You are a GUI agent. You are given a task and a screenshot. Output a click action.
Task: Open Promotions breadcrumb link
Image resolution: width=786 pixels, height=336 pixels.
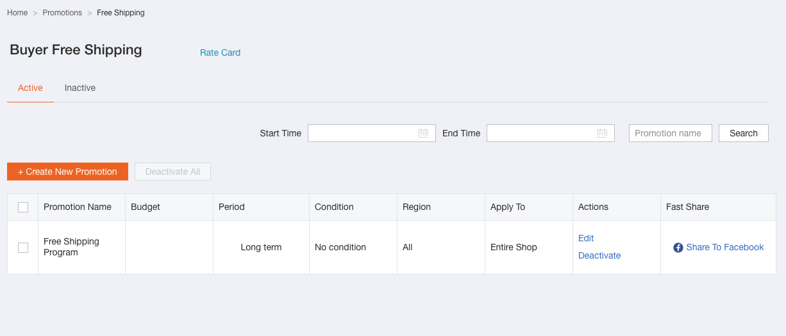[62, 13]
